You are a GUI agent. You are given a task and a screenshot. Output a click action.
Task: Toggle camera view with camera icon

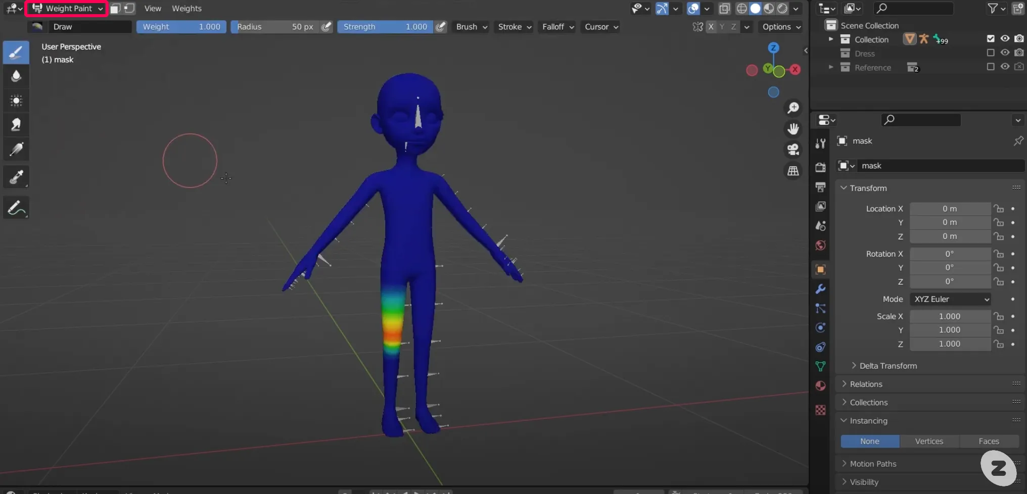pos(793,150)
